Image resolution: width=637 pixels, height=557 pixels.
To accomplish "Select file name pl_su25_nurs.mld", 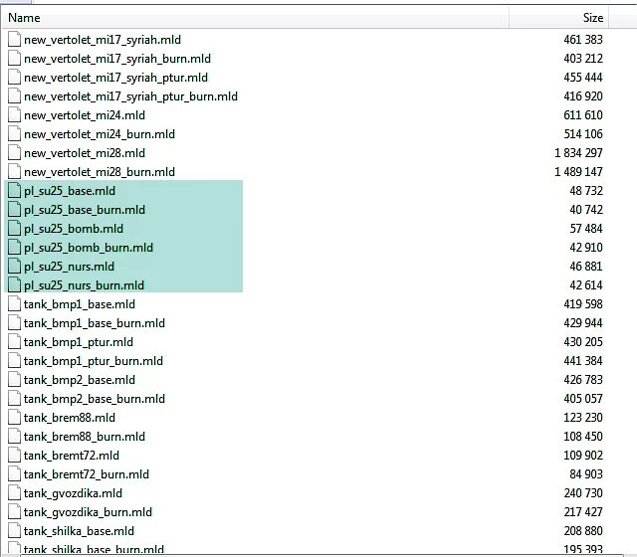I will [69, 267].
